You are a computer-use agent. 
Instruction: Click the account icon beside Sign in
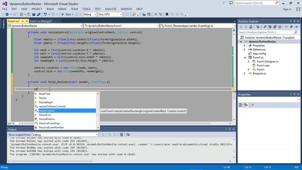(298, 9)
